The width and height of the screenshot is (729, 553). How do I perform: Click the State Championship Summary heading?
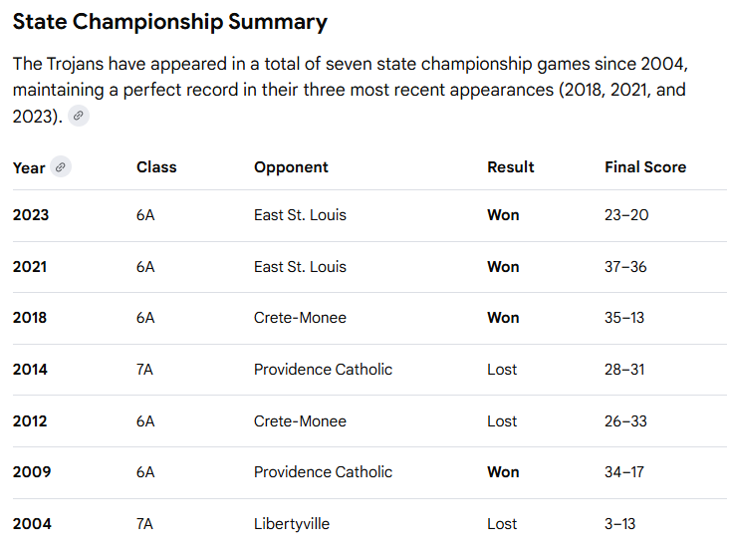pyautogui.click(x=169, y=22)
